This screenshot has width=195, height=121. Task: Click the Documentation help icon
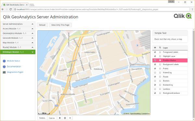(4, 67)
